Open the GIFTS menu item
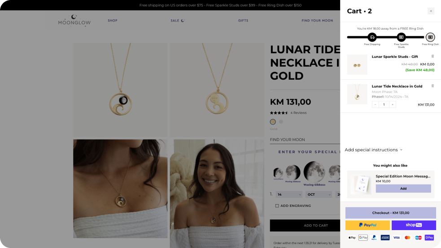This screenshot has width=441, height=248. coord(243,21)
